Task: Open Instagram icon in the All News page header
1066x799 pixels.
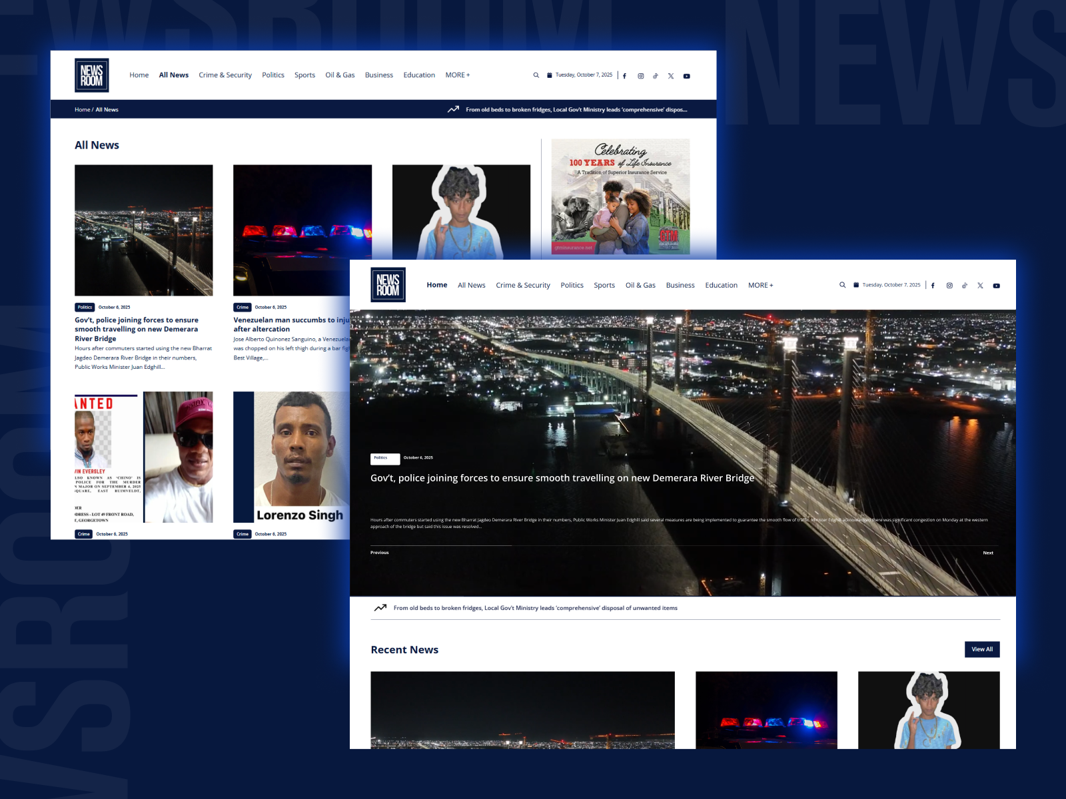Action: 641,76
